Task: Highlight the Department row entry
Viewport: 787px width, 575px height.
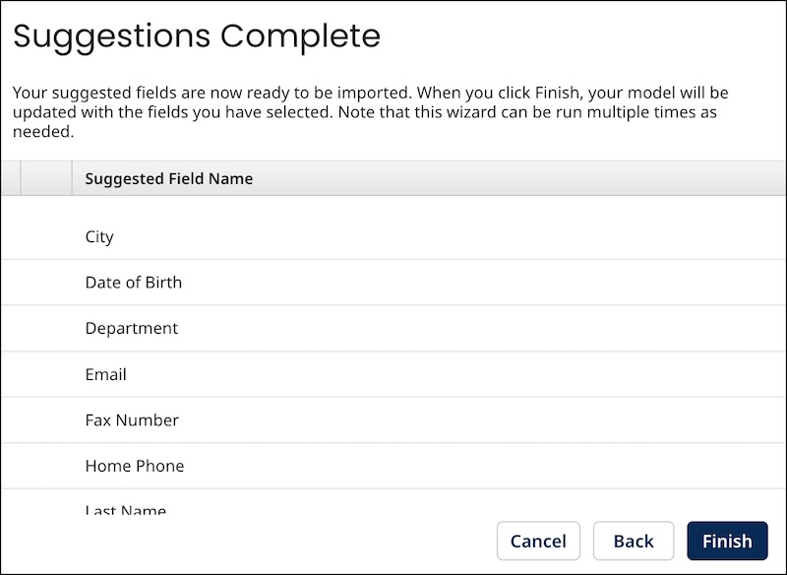Action: click(132, 328)
